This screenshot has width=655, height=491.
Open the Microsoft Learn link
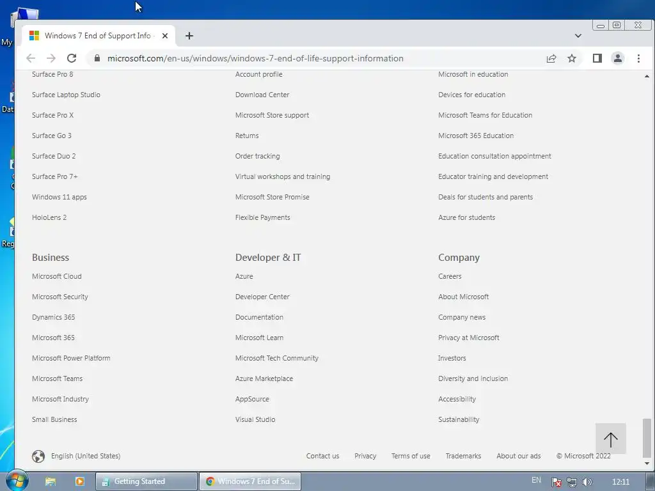259,338
